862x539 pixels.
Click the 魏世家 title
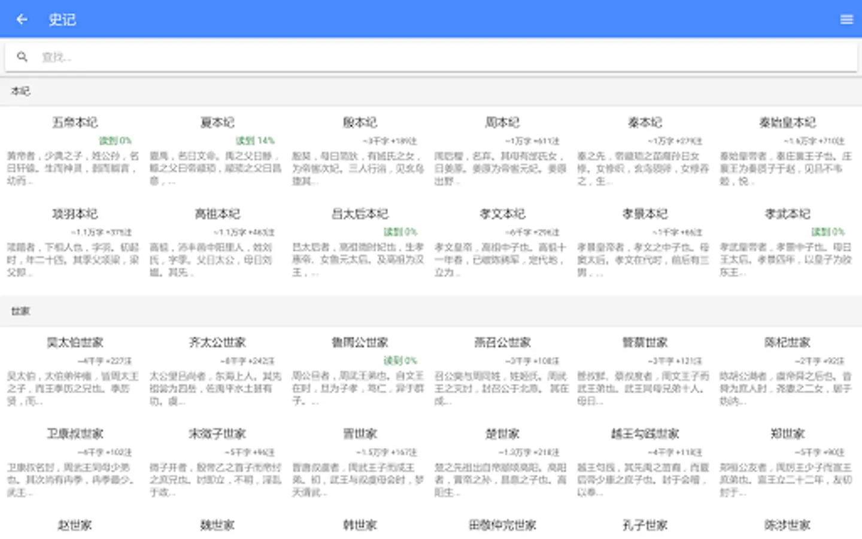(x=217, y=525)
